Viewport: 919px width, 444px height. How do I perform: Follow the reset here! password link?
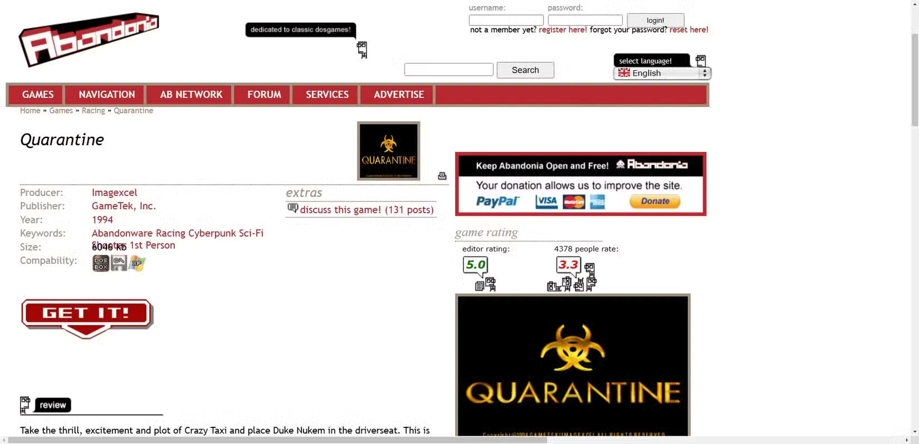pyautogui.click(x=688, y=30)
